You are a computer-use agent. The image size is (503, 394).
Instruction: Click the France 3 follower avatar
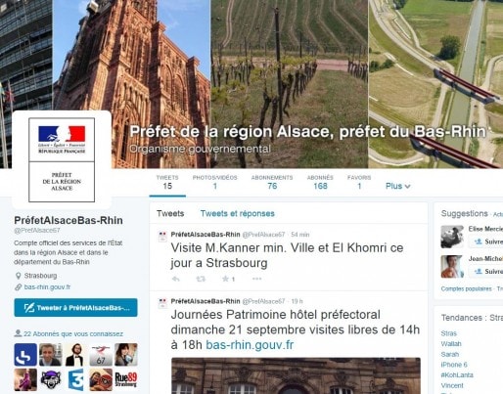(75, 379)
